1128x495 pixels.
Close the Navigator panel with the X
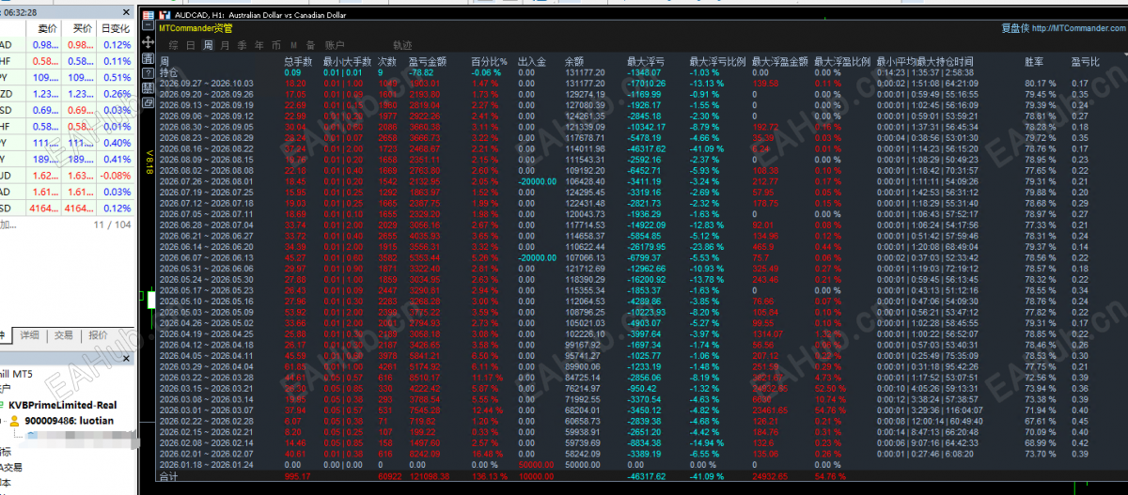[126, 359]
